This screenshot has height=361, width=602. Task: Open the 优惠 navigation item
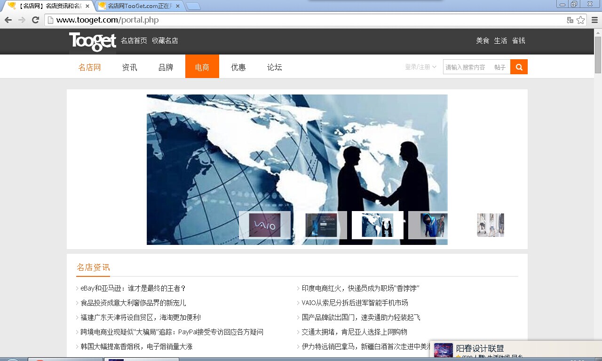click(x=238, y=67)
